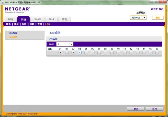Image resolution: width=168 pixels, height=117 pixels.
Task: Close the ProSafe Plus window
Action: (163, 2)
